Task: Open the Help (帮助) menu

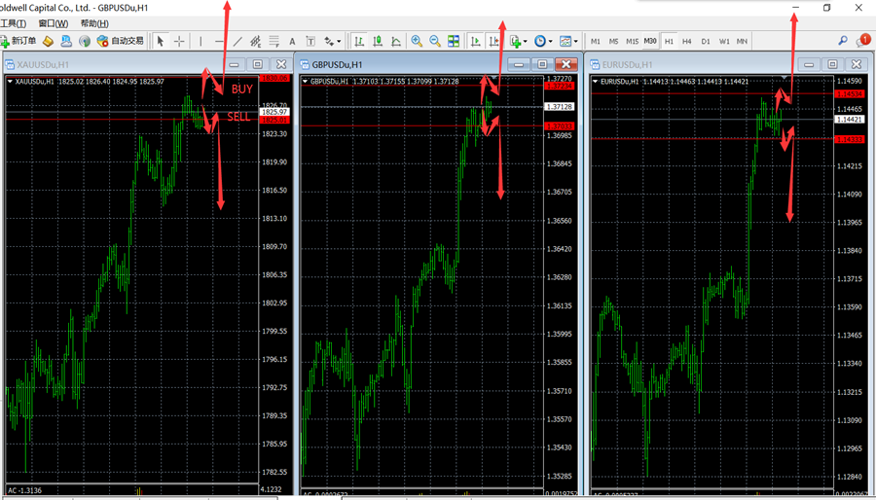Action: 93,23
